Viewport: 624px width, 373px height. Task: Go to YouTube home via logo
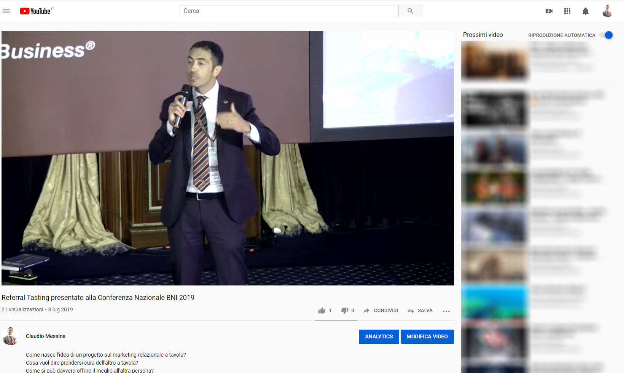point(35,11)
